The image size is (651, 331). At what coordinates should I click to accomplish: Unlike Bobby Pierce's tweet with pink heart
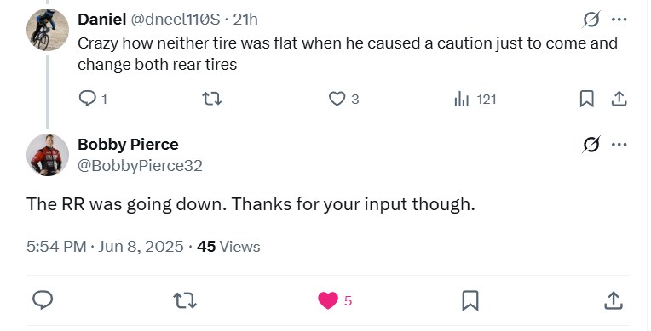click(328, 300)
